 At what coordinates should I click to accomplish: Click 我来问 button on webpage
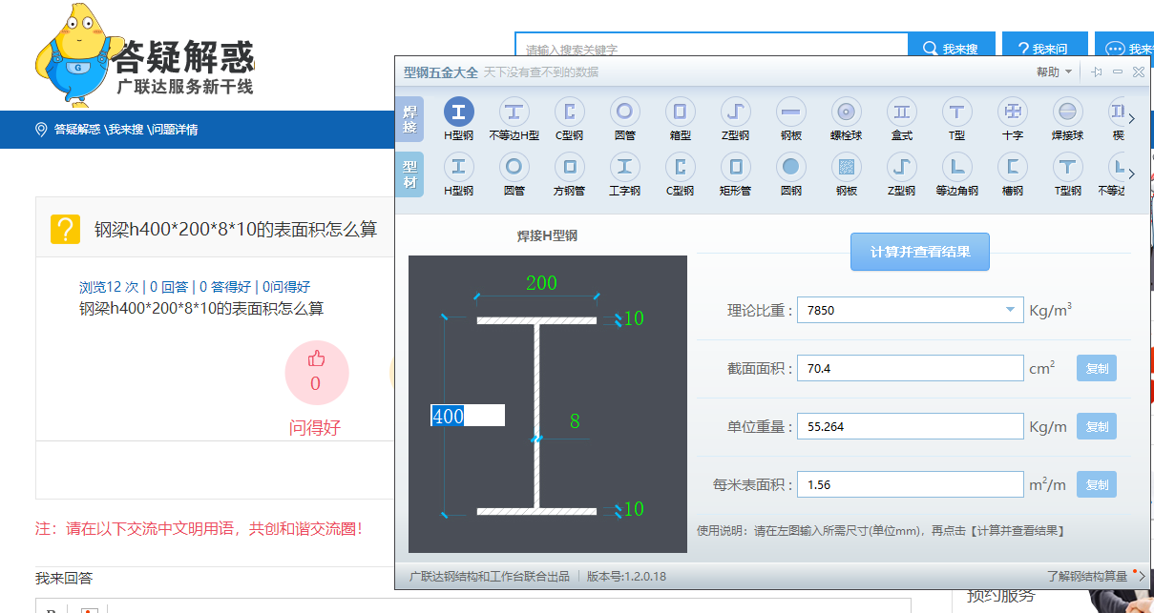click(1043, 49)
